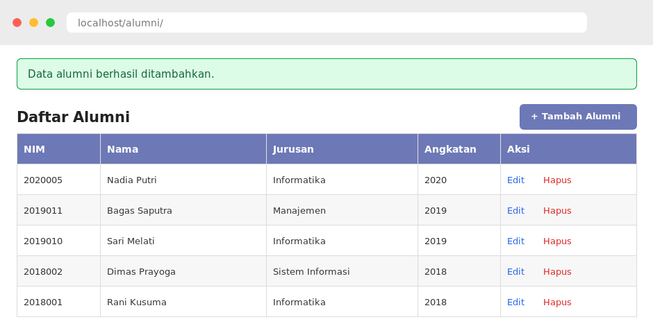
Task: Click the green maximize window dot
Action: pos(51,22)
